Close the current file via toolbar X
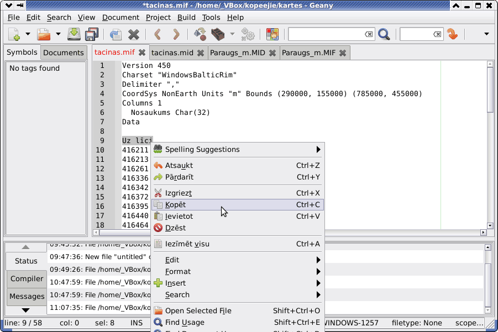Screen dimensions: 498x332 coord(134,34)
